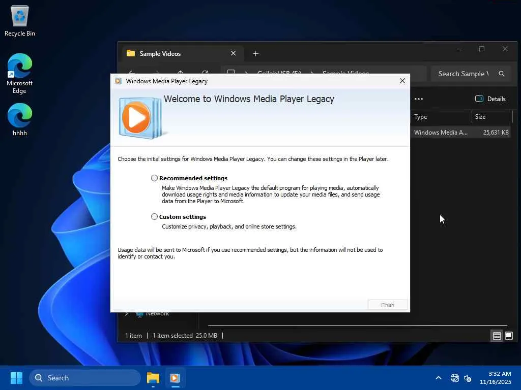Switch to details list view icon
The image size is (521, 390).
tap(497, 336)
